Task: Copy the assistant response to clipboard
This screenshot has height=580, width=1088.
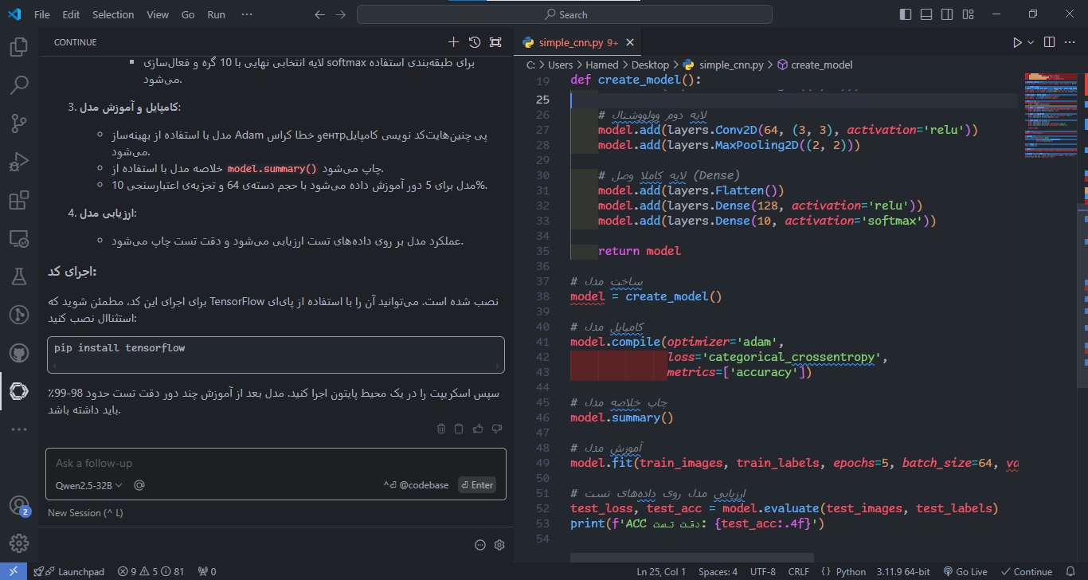Action: pos(459,429)
